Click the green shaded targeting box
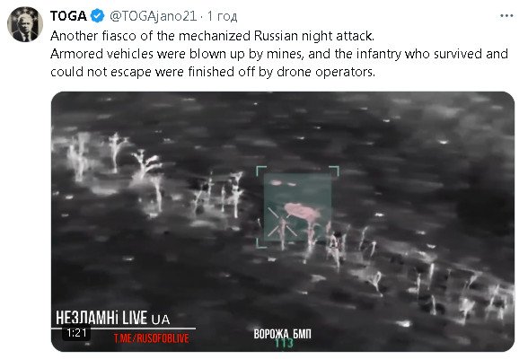 tap(297, 207)
